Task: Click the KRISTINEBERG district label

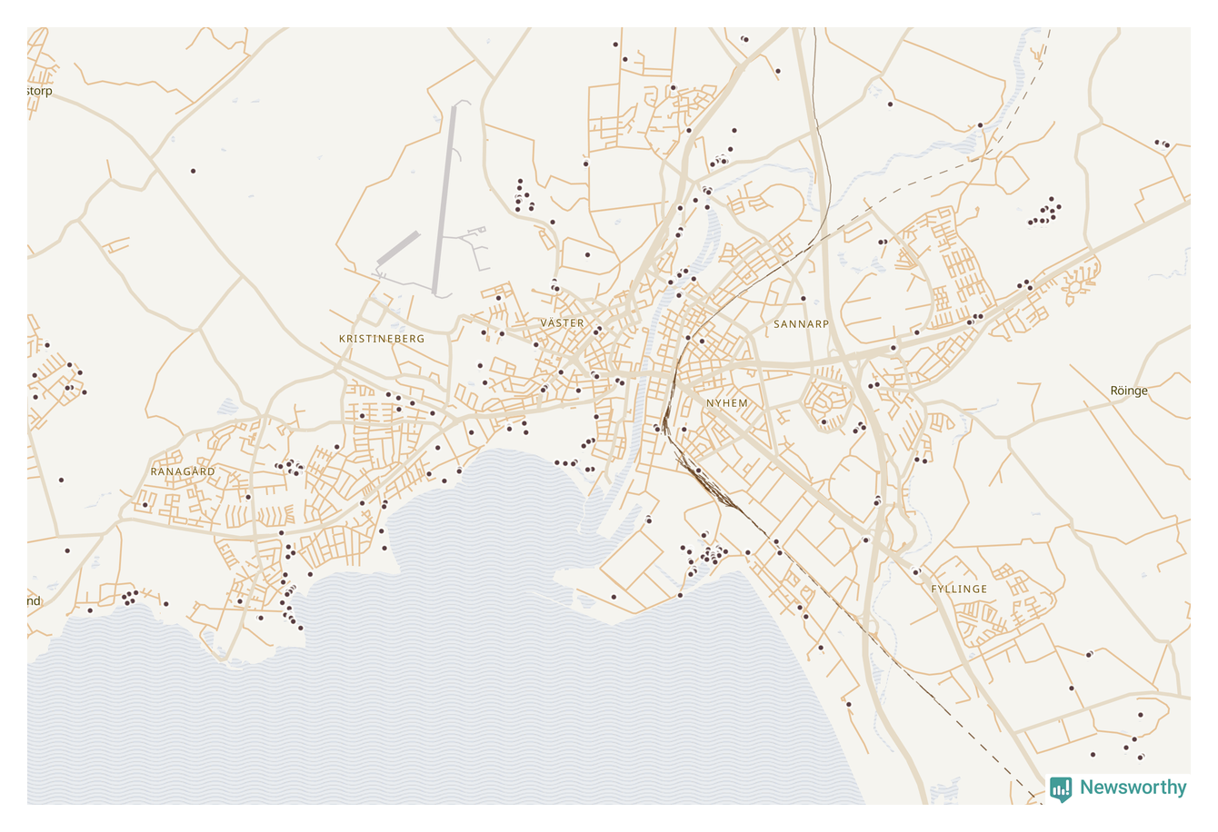Action: click(x=382, y=338)
